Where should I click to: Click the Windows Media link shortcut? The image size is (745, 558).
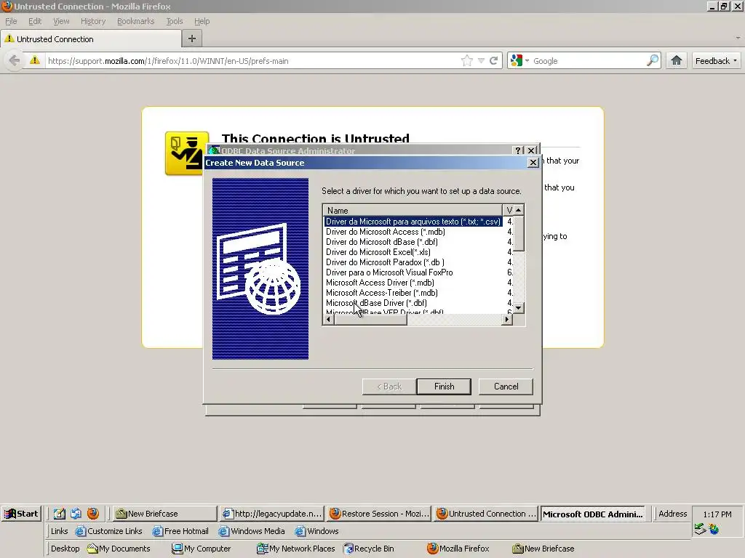point(252,531)
